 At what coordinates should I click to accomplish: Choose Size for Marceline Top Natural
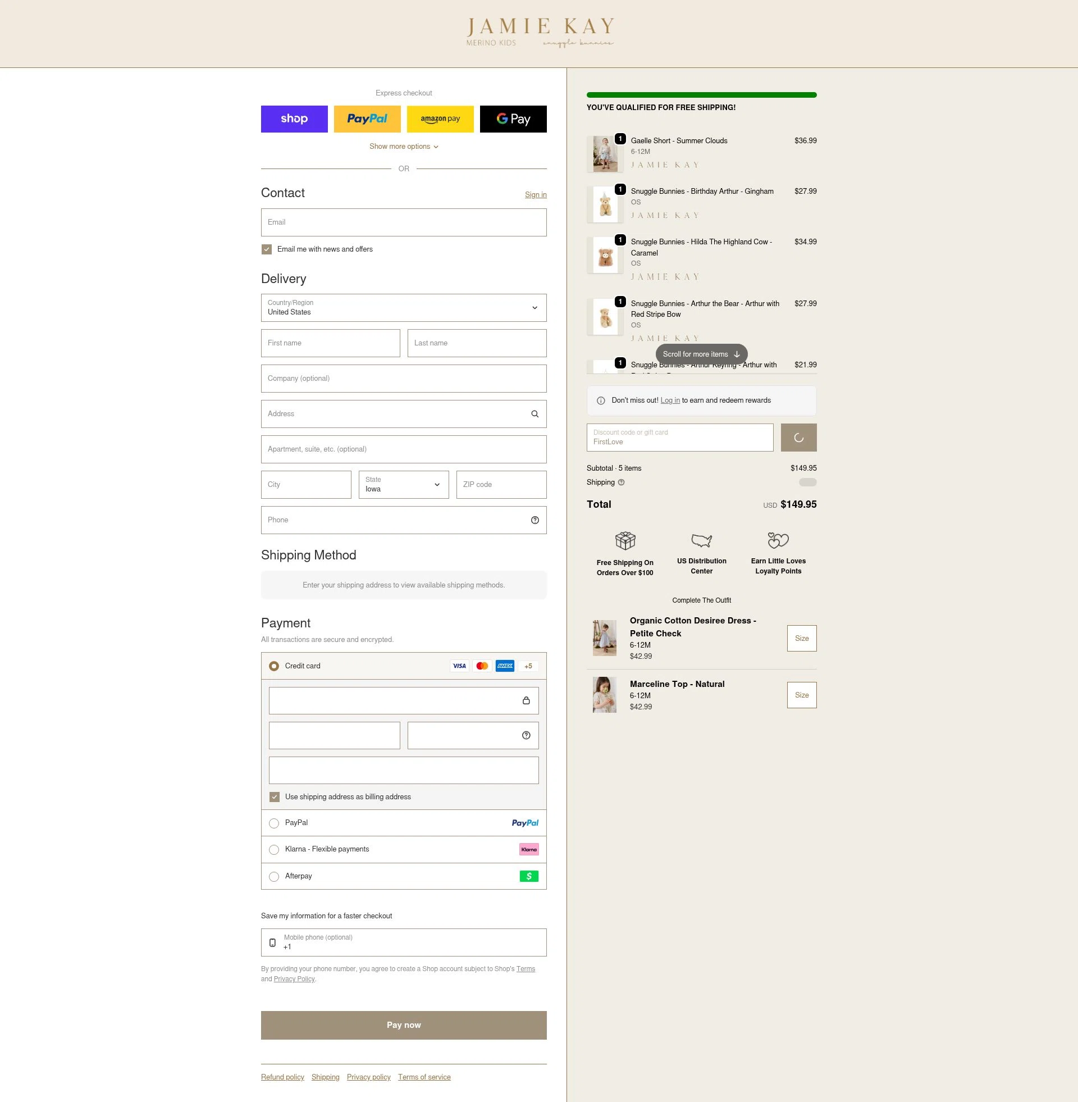coord(801,695)
